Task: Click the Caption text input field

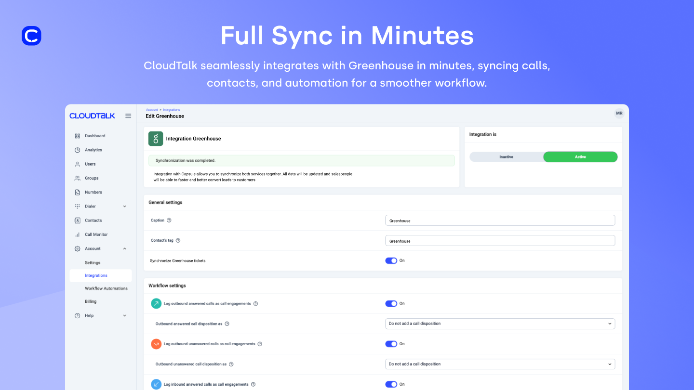Action: [500, 221]
